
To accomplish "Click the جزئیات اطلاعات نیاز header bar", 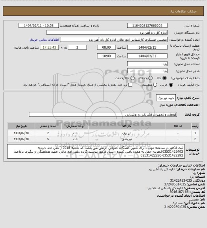I will pyautogui.click(x=103, y=11).
